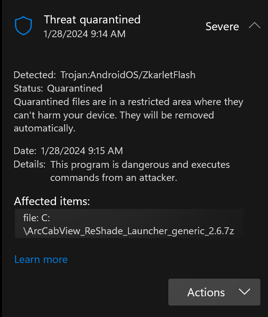The height and width of the screenshot is (317, 268).
Task: Click the chevron arrow inside the Actions button
Action: [x=244, y=292]
